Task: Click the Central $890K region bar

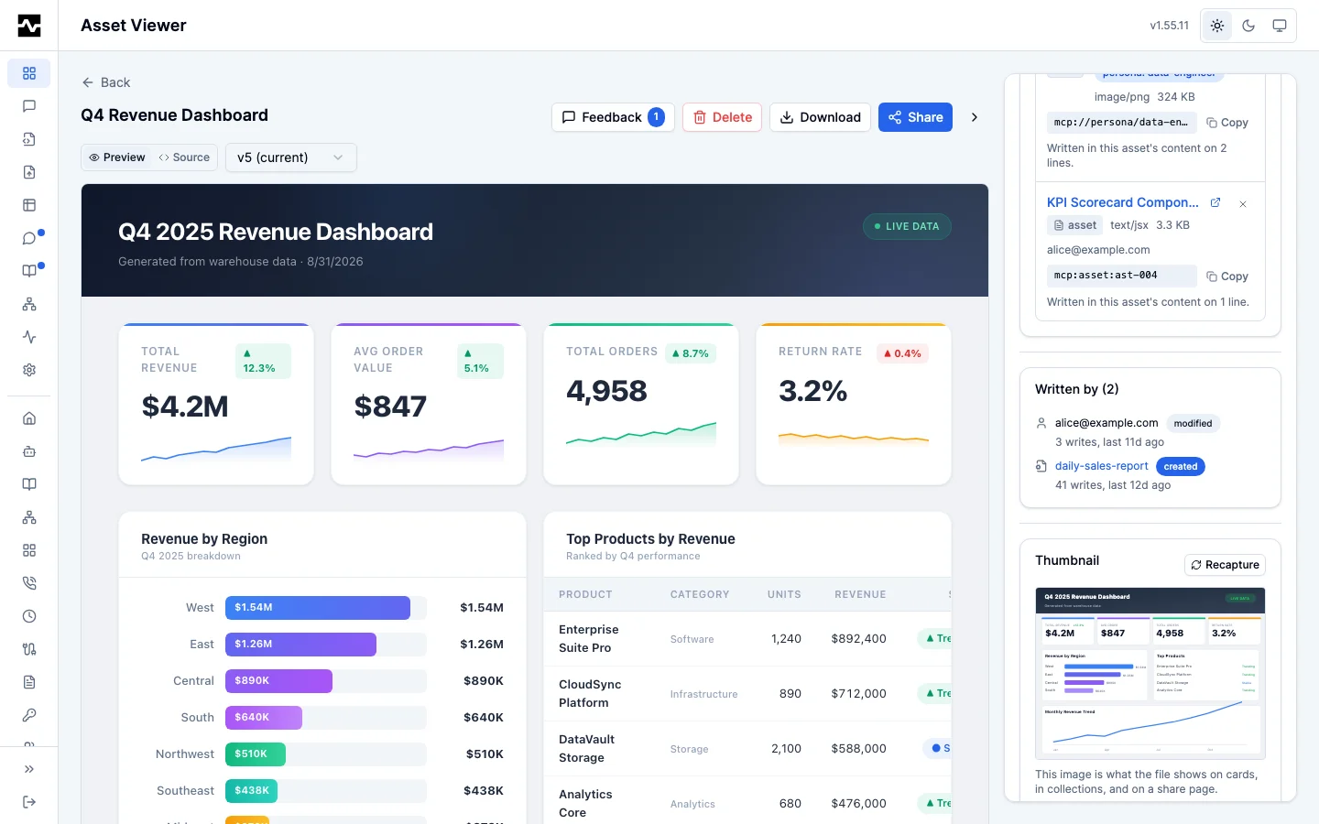Action: [x=278, y=681]
